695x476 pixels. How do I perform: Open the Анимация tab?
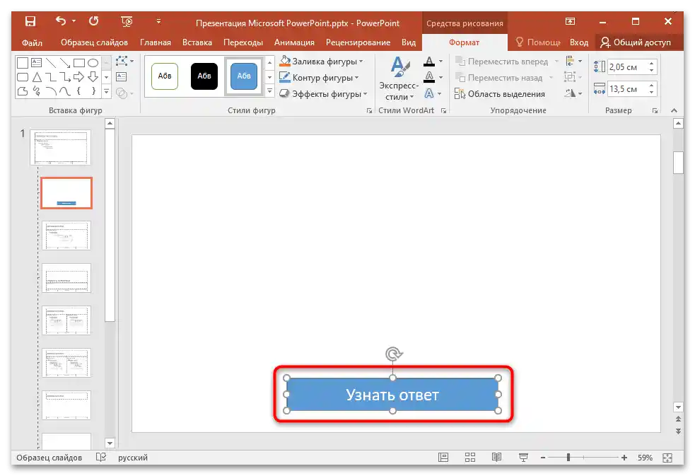click(x=294, y=42)
